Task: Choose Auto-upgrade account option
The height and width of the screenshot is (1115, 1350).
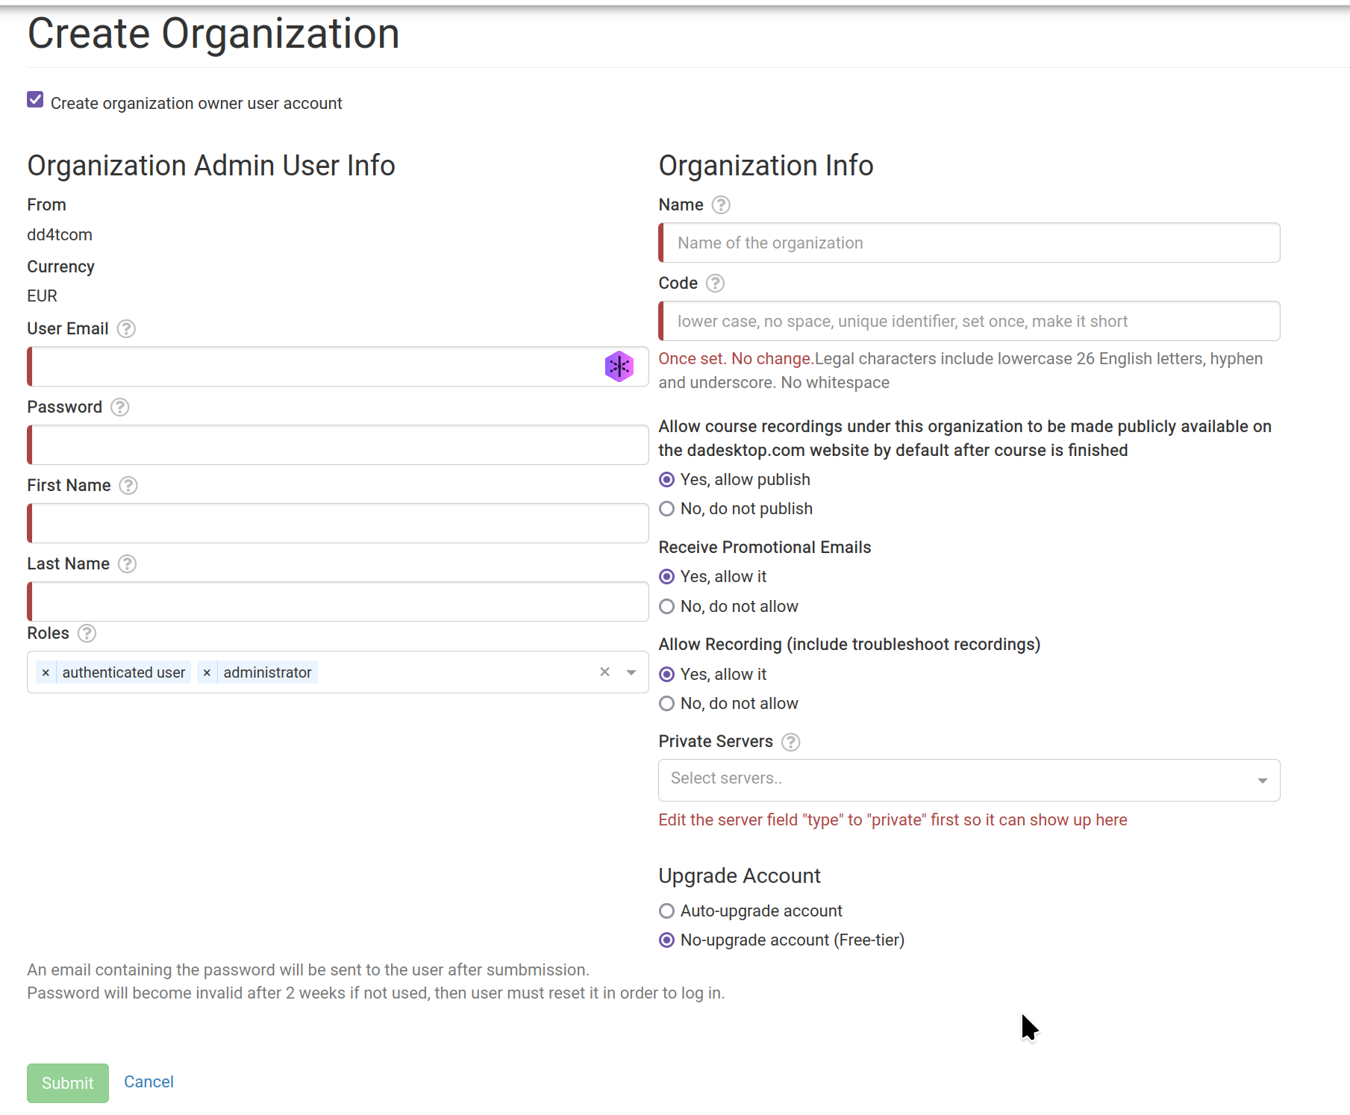Action: click(666, 911)
